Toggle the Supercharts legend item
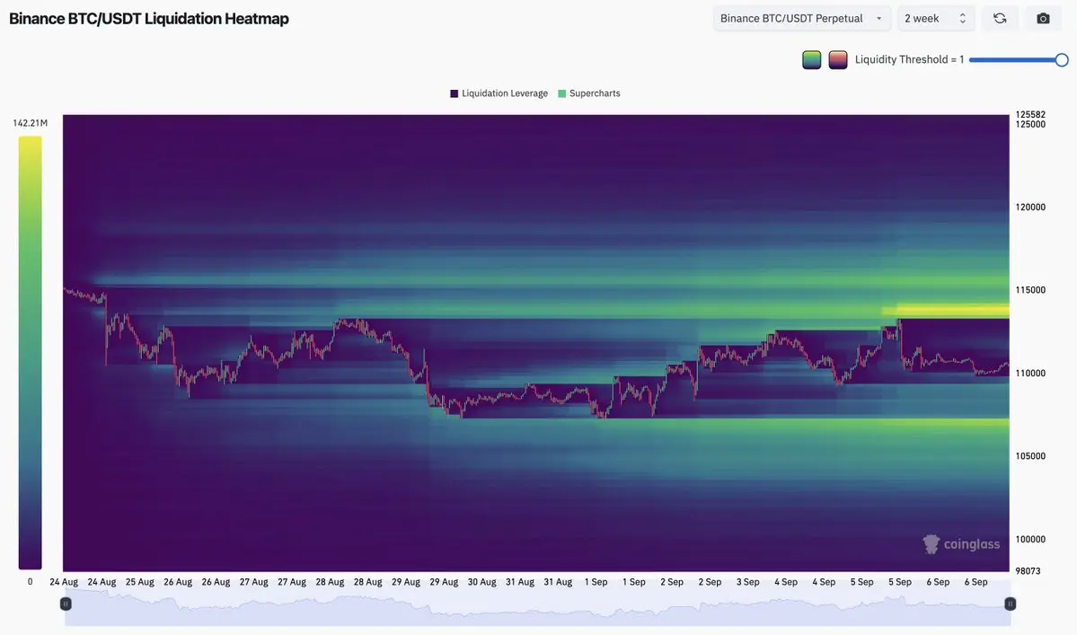1077x635 pixels. pyautogui.click(x=588, y=93)
